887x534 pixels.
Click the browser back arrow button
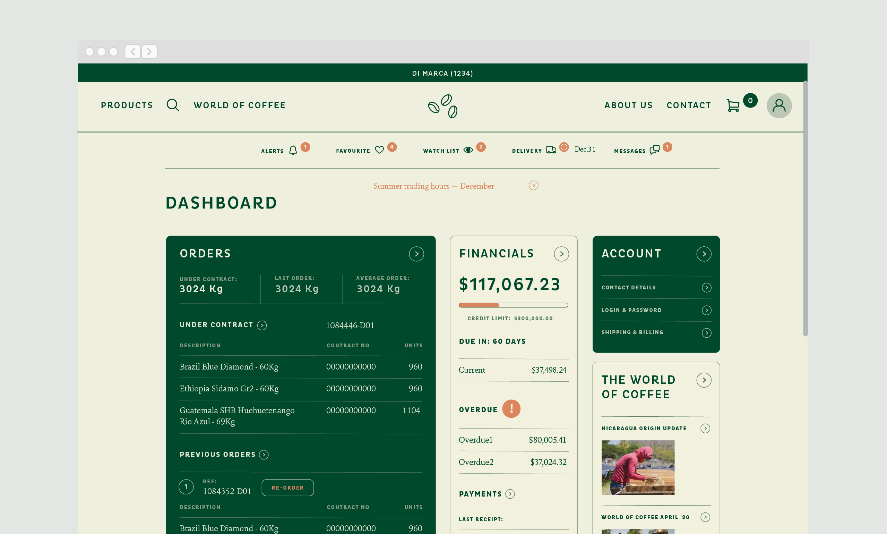pyautogui.click(x=133, y=51)
